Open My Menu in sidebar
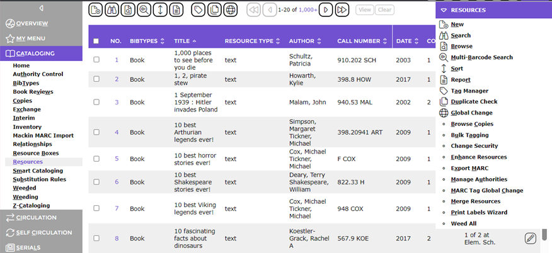 point(41,38)
